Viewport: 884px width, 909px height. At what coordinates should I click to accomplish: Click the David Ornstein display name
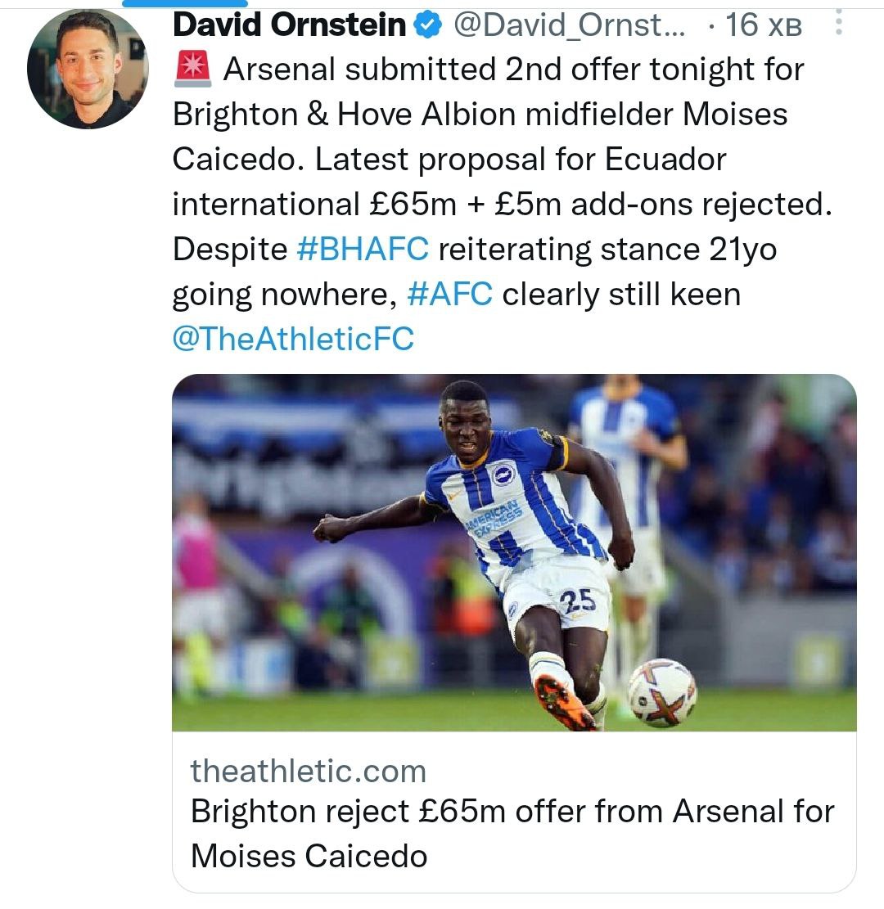(x=290, y=25)
